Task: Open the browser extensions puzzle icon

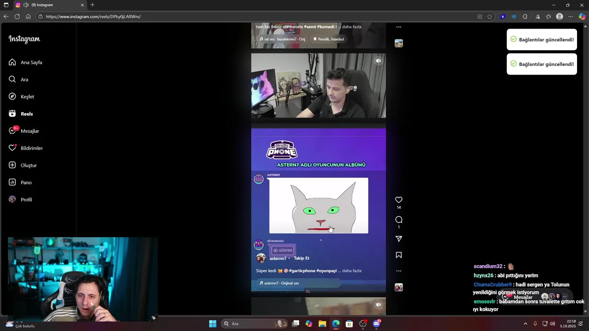Action: (525, 17)
